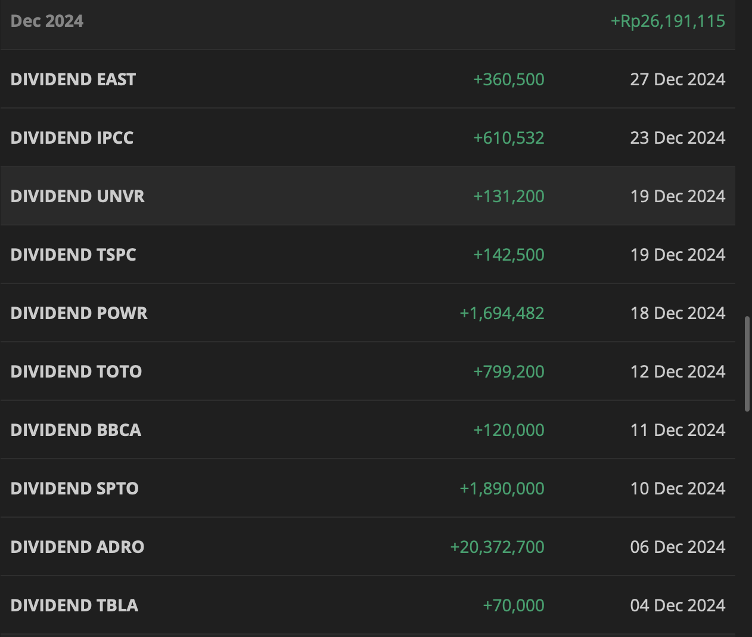Click the vertical scrollbar thumb

coord(747,364)
